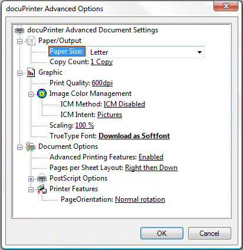
Task: Click the docuPrinter root printer icon
Action: point(19,30)
